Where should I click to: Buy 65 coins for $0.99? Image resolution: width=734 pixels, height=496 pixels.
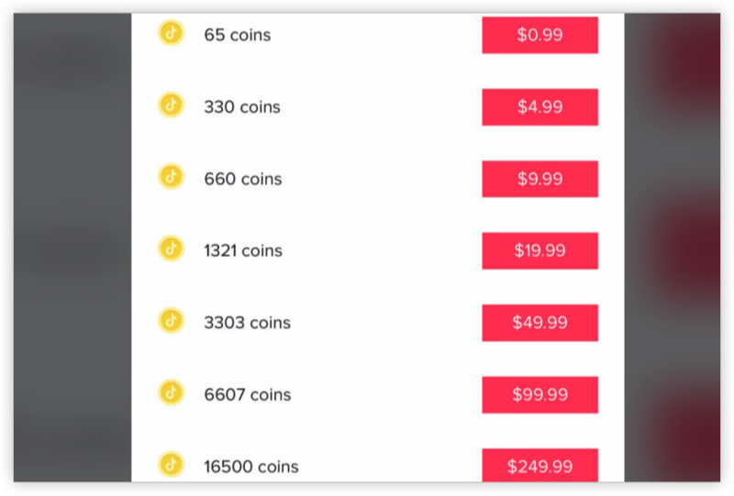tap(539, 35)
